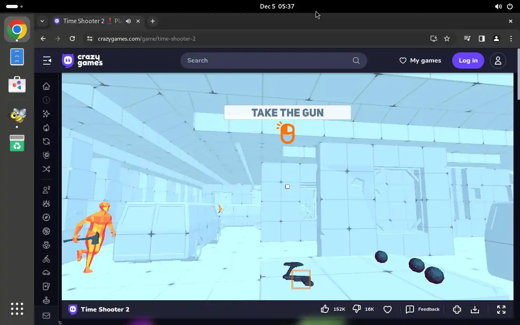
Task: Open the Home icon in CrazyGames sidebar
Action: [x=46, y=86]
